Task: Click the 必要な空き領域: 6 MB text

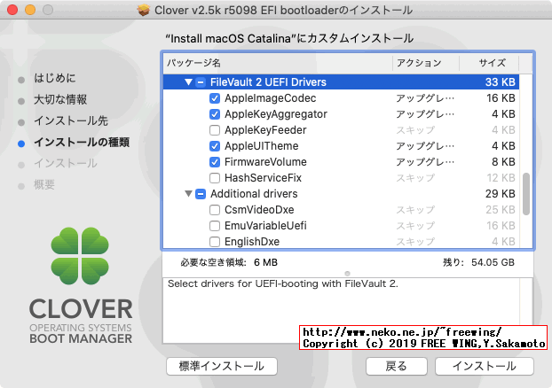Action: (229, 262)
